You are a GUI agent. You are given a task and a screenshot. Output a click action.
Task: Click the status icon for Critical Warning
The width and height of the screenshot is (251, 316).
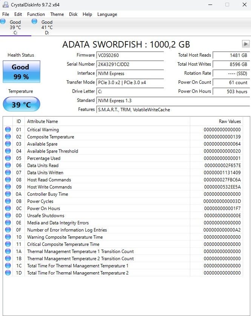tap(8, 129)
